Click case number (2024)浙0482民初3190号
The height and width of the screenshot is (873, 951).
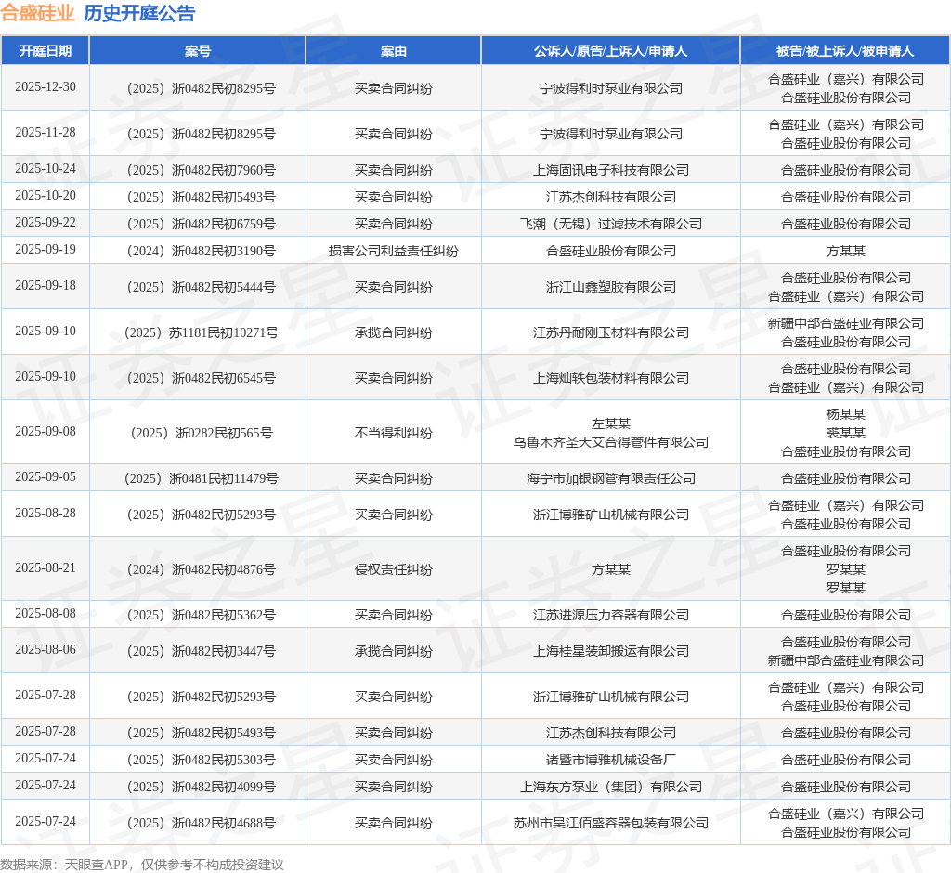click(201, 251)
